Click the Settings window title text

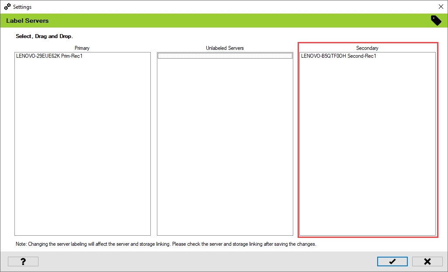[x=22, y=7]
